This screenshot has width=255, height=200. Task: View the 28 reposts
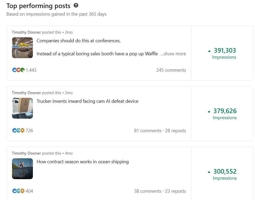175,131
